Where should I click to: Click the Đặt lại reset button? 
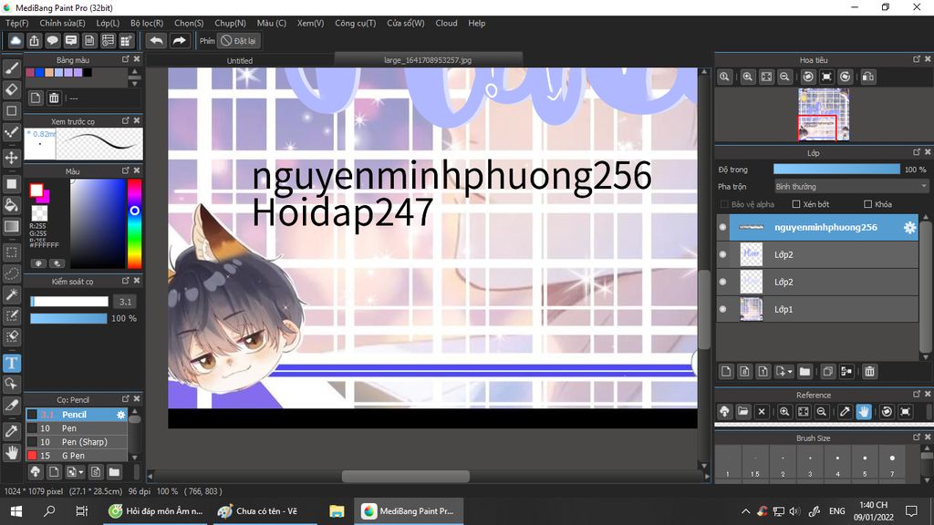239,41
